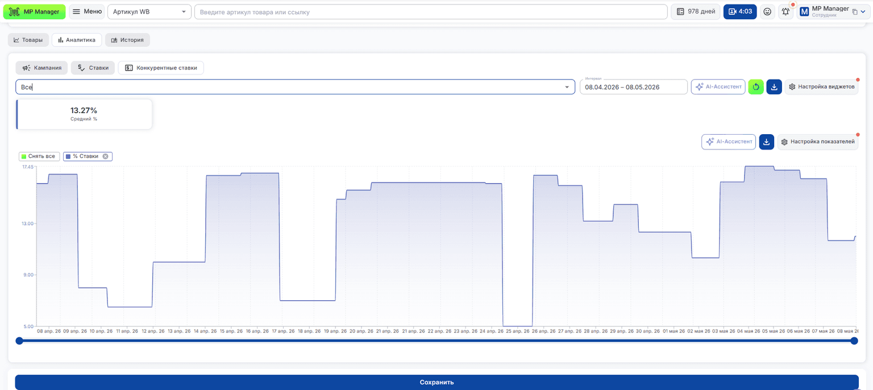Remove the % Ставки series chip
The width and height of the screenshot is (873, 390).
[x=105, y=156]
